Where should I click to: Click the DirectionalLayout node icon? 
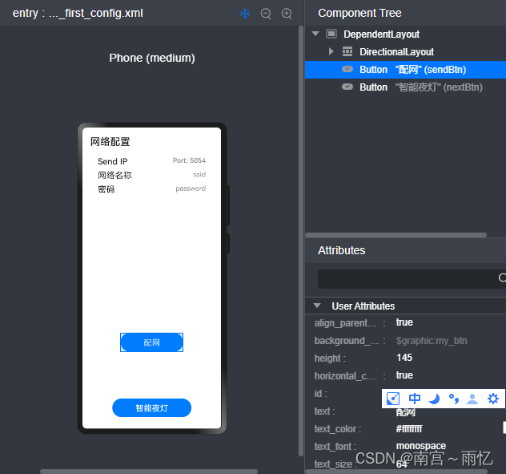pos(347,51)
